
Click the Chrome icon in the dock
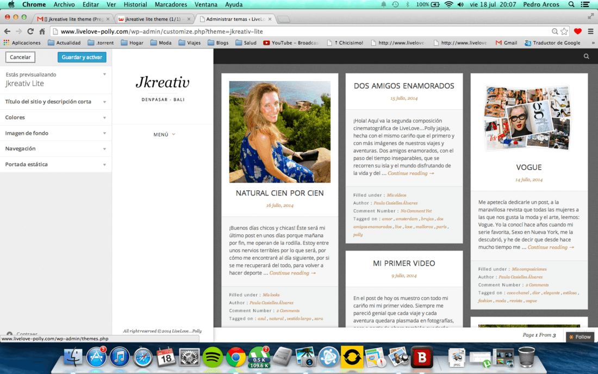click(236, 358)
